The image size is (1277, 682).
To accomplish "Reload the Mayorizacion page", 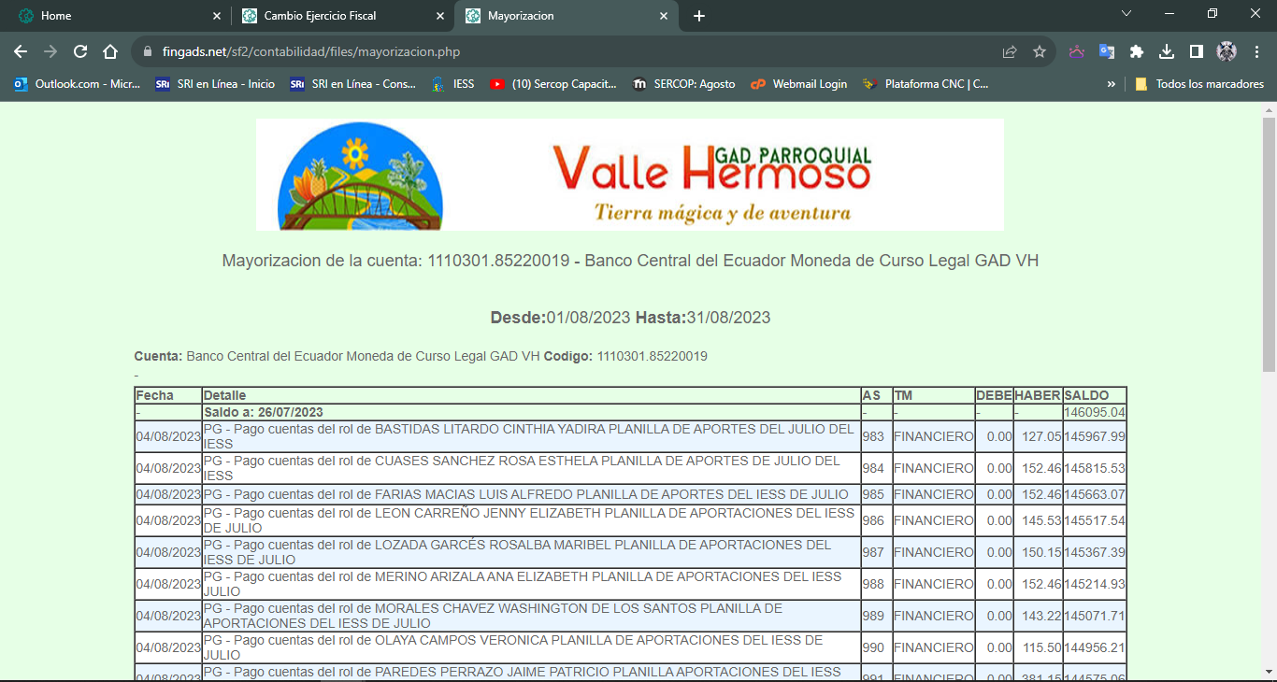I will (80, 52).
